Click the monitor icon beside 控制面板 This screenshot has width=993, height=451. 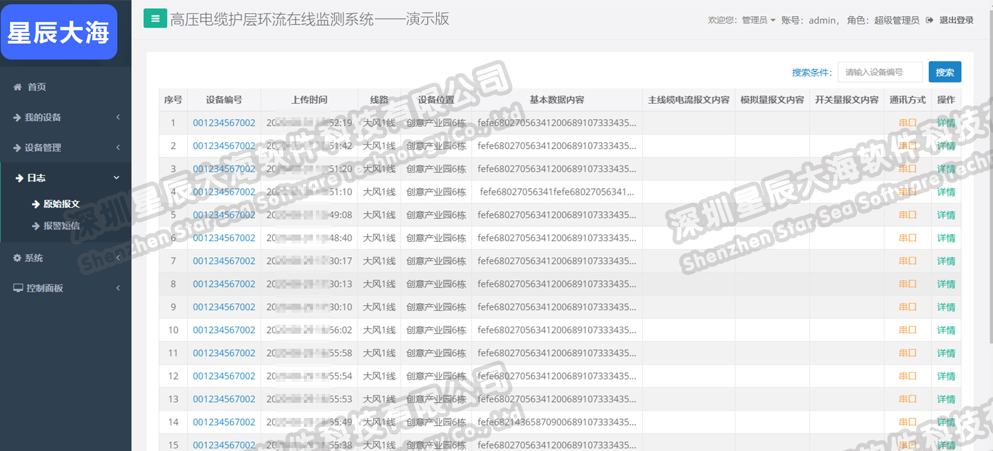[18, 288]
